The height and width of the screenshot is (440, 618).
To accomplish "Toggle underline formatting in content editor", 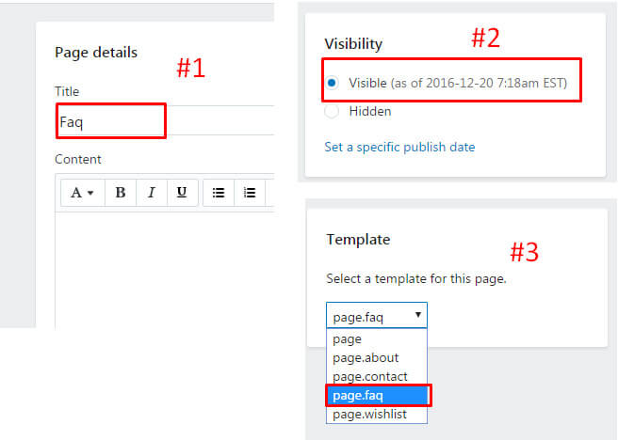I will coord(182,193).
